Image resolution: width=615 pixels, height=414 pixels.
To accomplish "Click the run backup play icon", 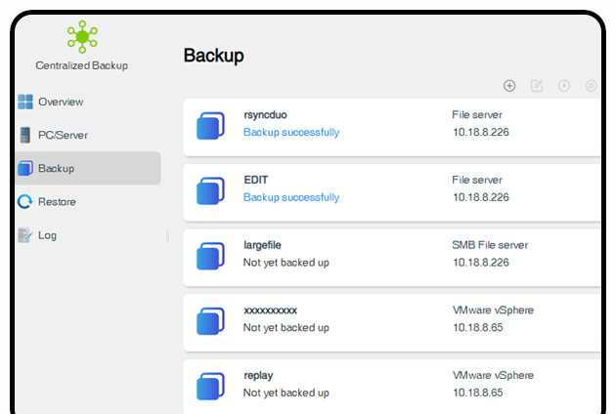I will [563, 85].
